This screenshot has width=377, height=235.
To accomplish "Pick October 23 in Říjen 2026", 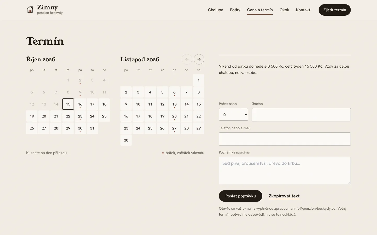I will [80, 116].
